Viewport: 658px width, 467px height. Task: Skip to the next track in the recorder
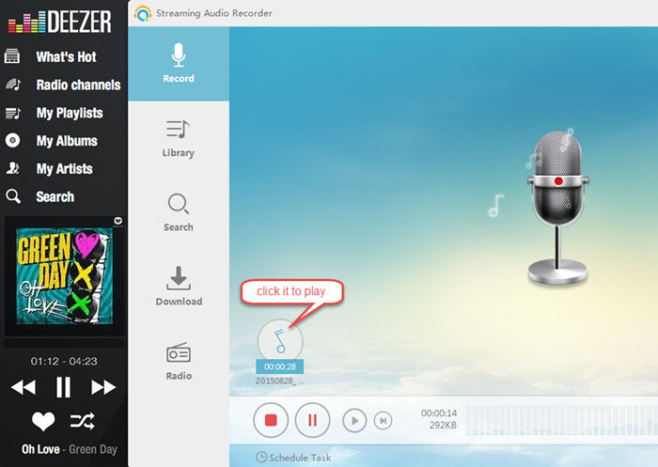(383, 420)
